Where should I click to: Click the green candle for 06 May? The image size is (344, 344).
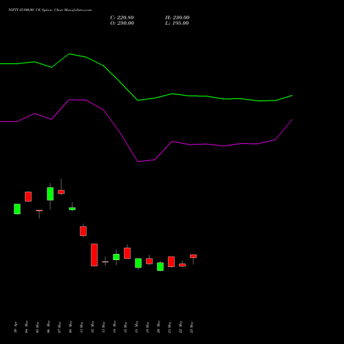(x=50, y=194)
